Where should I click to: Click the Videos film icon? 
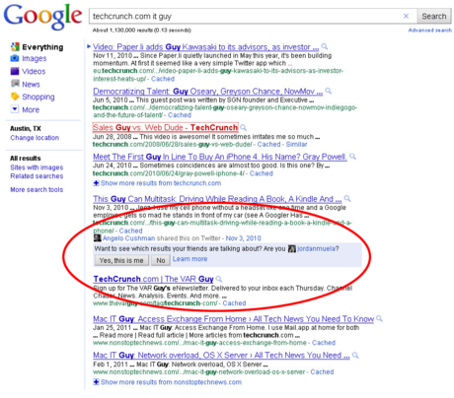point(15,71)
